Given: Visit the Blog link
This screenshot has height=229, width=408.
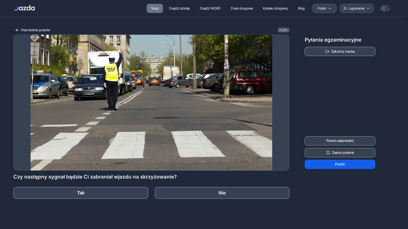Looking at the screenshot, I should [301, 8].
